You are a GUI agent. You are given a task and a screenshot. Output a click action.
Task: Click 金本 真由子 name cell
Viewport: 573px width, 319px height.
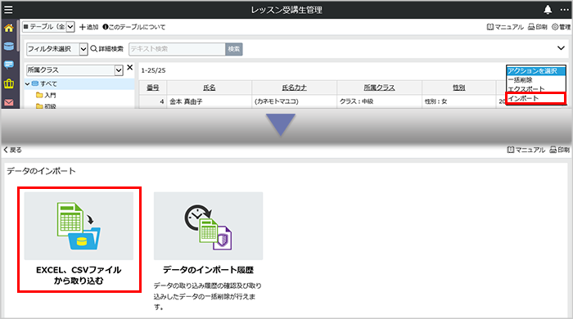click(210, 101)
